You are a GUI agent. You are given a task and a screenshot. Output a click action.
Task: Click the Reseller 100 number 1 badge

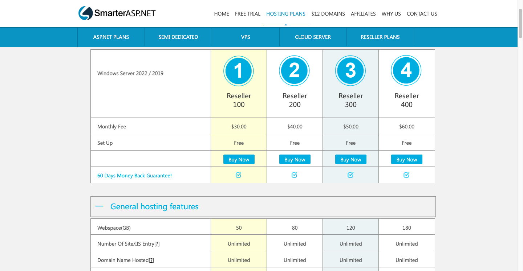(239, 71)
